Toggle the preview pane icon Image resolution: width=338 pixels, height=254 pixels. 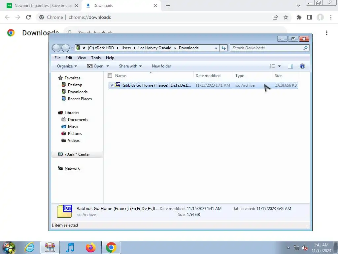[x=290, y=66]
